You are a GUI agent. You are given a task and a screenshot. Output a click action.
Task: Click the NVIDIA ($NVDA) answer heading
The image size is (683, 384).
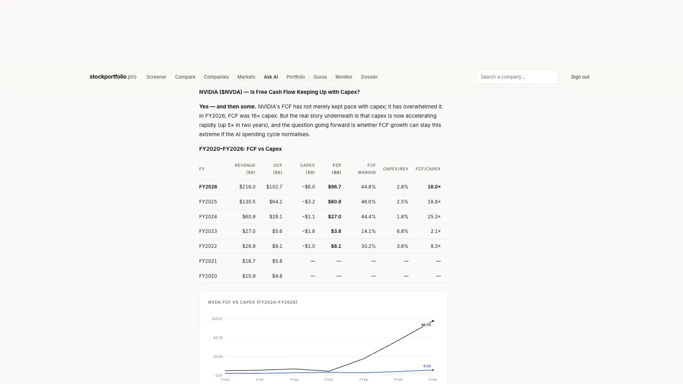pos(279,92)
